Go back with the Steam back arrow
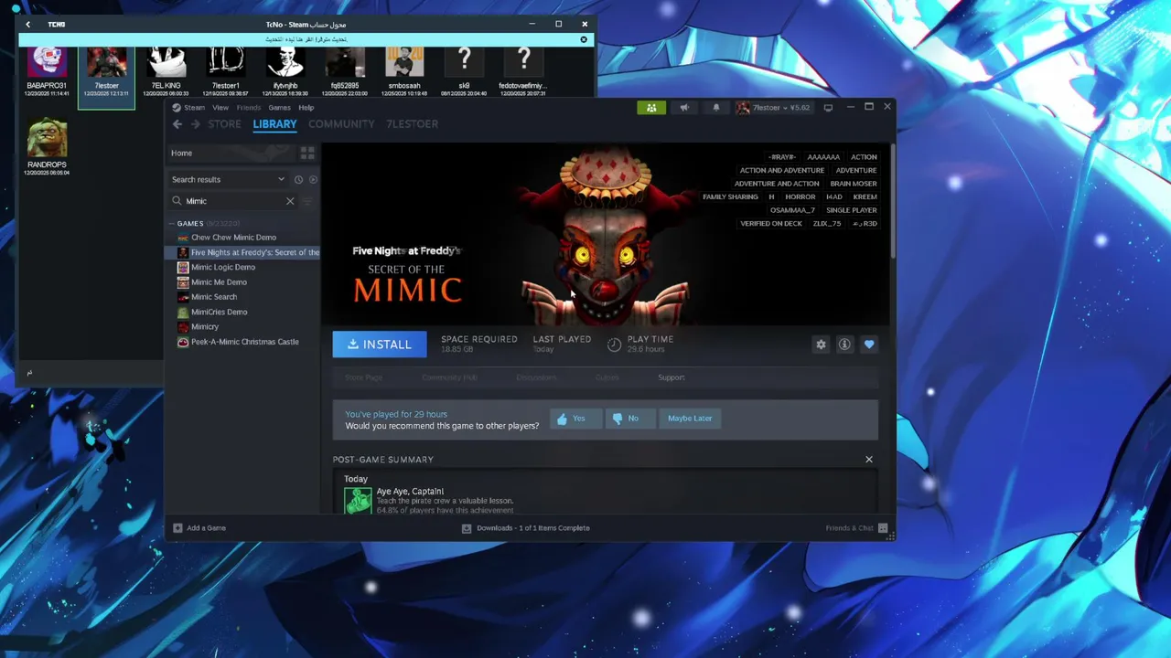 point(177,124)
